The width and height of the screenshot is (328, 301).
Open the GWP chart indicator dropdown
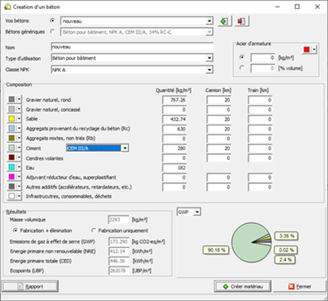pyautogui.click(x=197, y=212)
